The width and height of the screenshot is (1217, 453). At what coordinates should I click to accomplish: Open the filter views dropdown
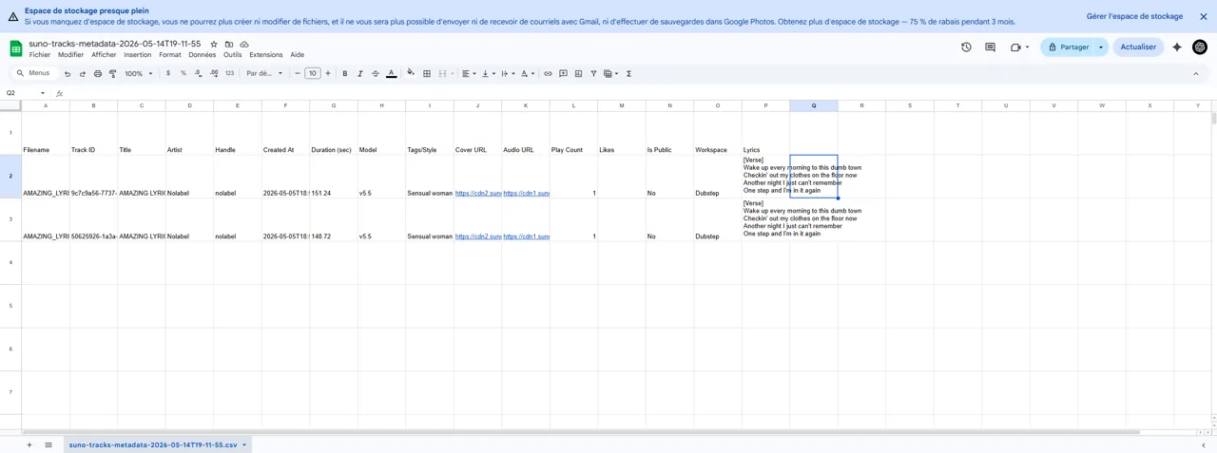[609, 73]
